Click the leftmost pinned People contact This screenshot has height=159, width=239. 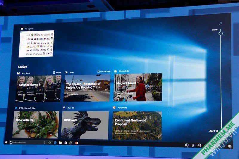click(187, 145)
